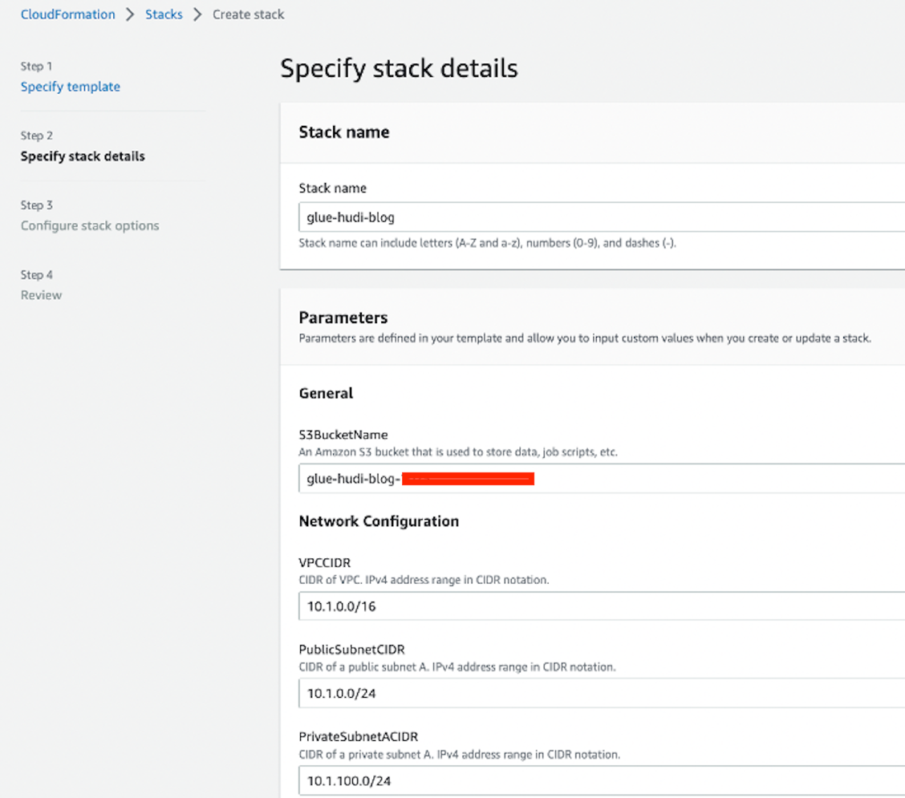Click the chevron after CloudFormation breadcrumb
This screenshot has width=905, height=798.
[x=130, y=14]
